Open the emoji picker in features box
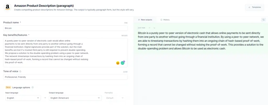This screenshot has width=268, height=105. (x=118, y=63)
